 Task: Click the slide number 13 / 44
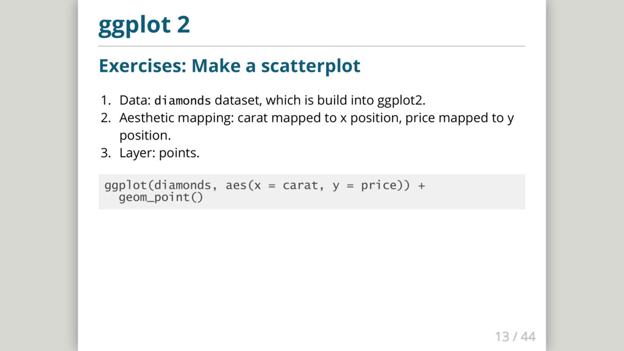click(x=516, y=336)
